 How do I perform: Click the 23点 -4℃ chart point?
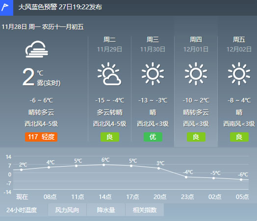[186, 177]
